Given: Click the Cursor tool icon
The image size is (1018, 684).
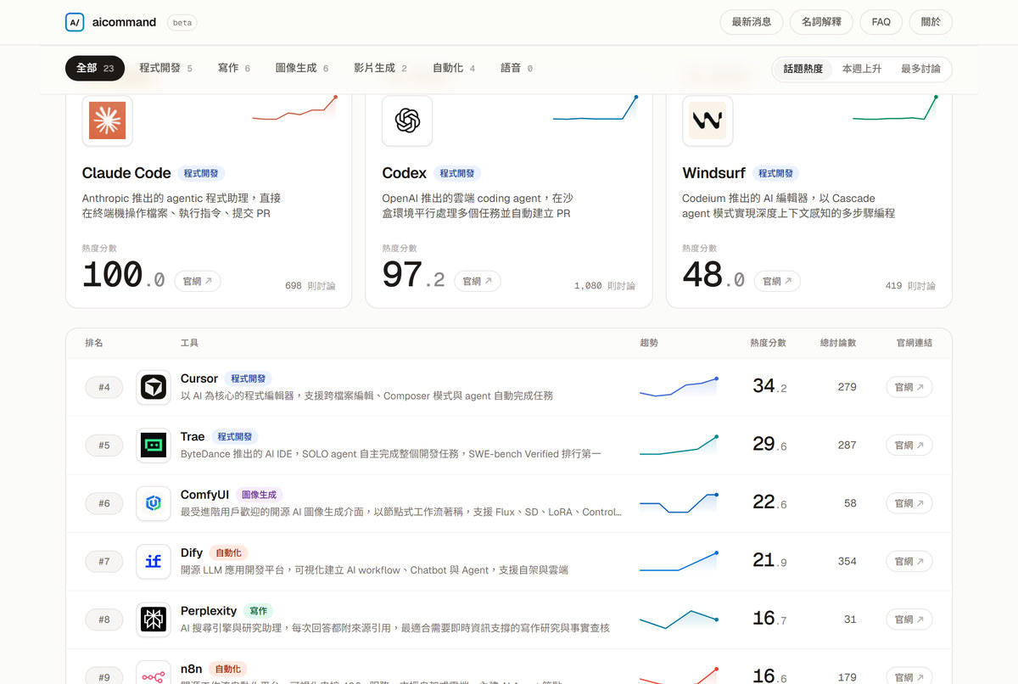Looking at the screenshot, I should [x=154, y=387].
